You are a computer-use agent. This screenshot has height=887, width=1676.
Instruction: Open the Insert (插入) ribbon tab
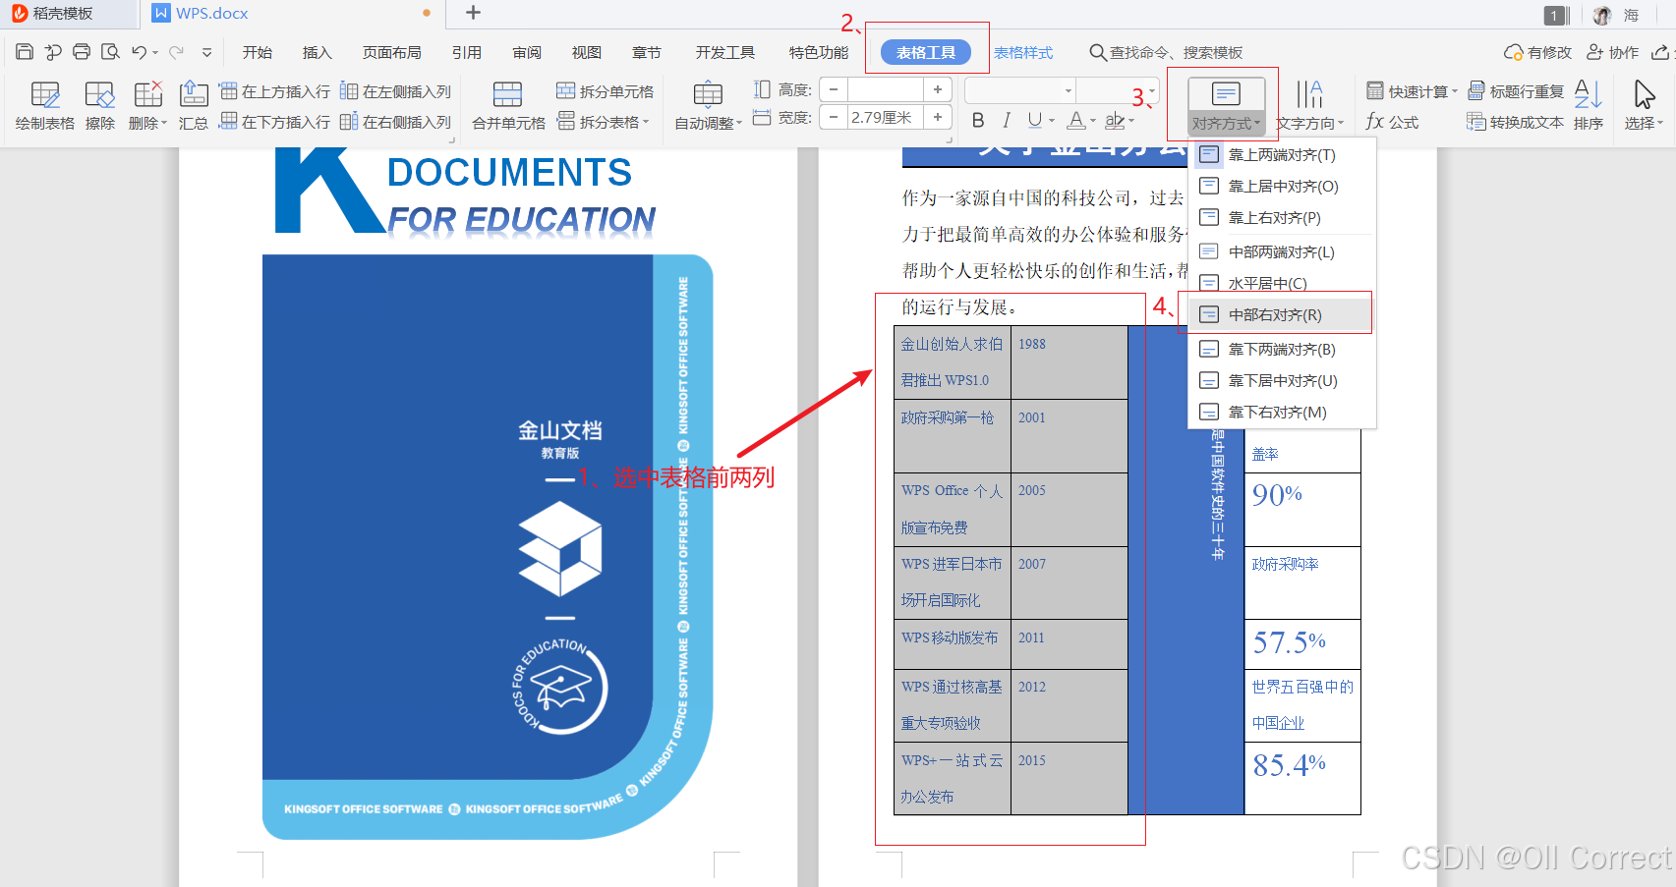coord(318,52)
